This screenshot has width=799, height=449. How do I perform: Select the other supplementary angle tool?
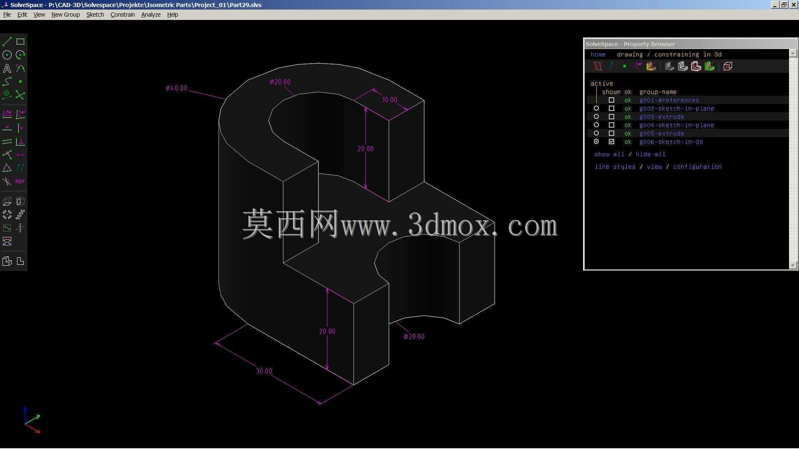pyautogui.click(x=7, y=181)
